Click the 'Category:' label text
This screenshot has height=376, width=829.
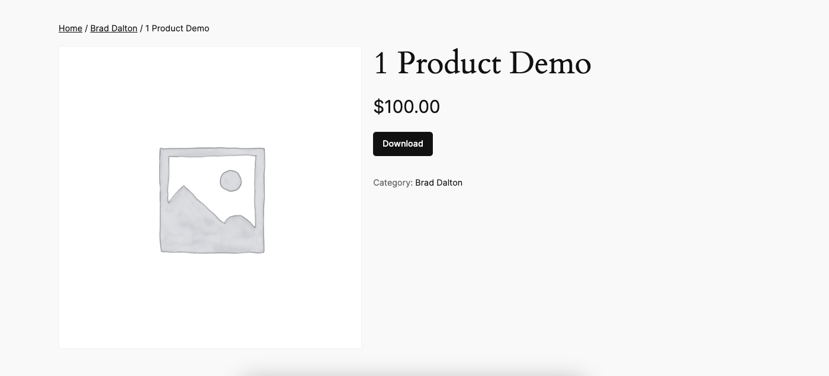point(393,183)
